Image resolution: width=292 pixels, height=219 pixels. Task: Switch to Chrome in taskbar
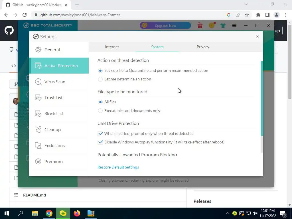click(x=49, y=213)
